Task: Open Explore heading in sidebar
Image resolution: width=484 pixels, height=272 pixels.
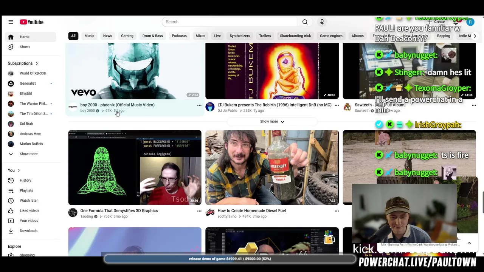Action: [14, 246]
